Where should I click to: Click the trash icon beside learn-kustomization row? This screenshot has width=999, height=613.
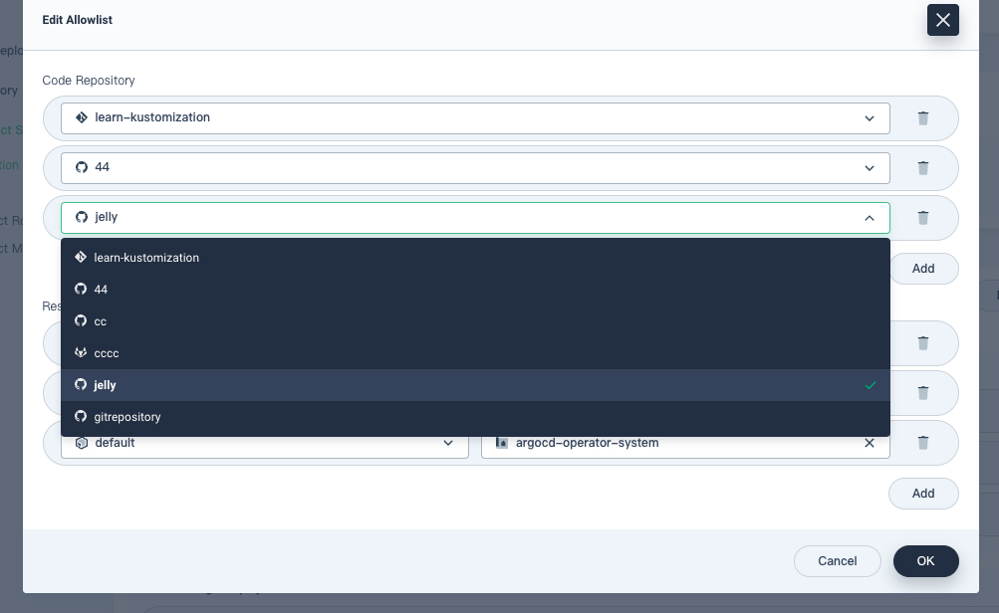pyautogui.click(x=922, y=117)
